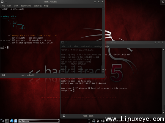Screen dimensions: 165x123
Task: Click the file manager launcher in taskbar
Action: point(16,121)
